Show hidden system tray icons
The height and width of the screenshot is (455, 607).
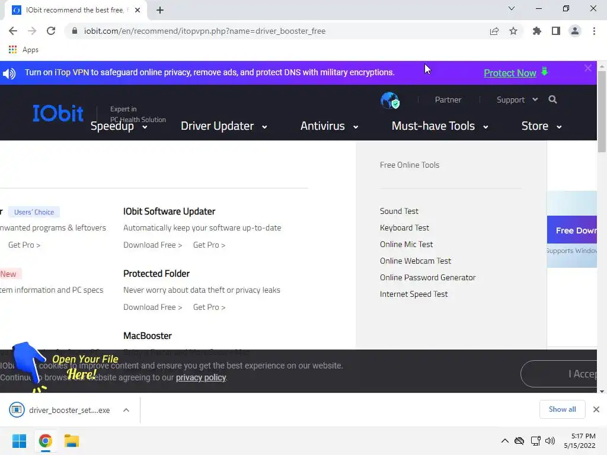pyautogui.click(x=505, y=441)
